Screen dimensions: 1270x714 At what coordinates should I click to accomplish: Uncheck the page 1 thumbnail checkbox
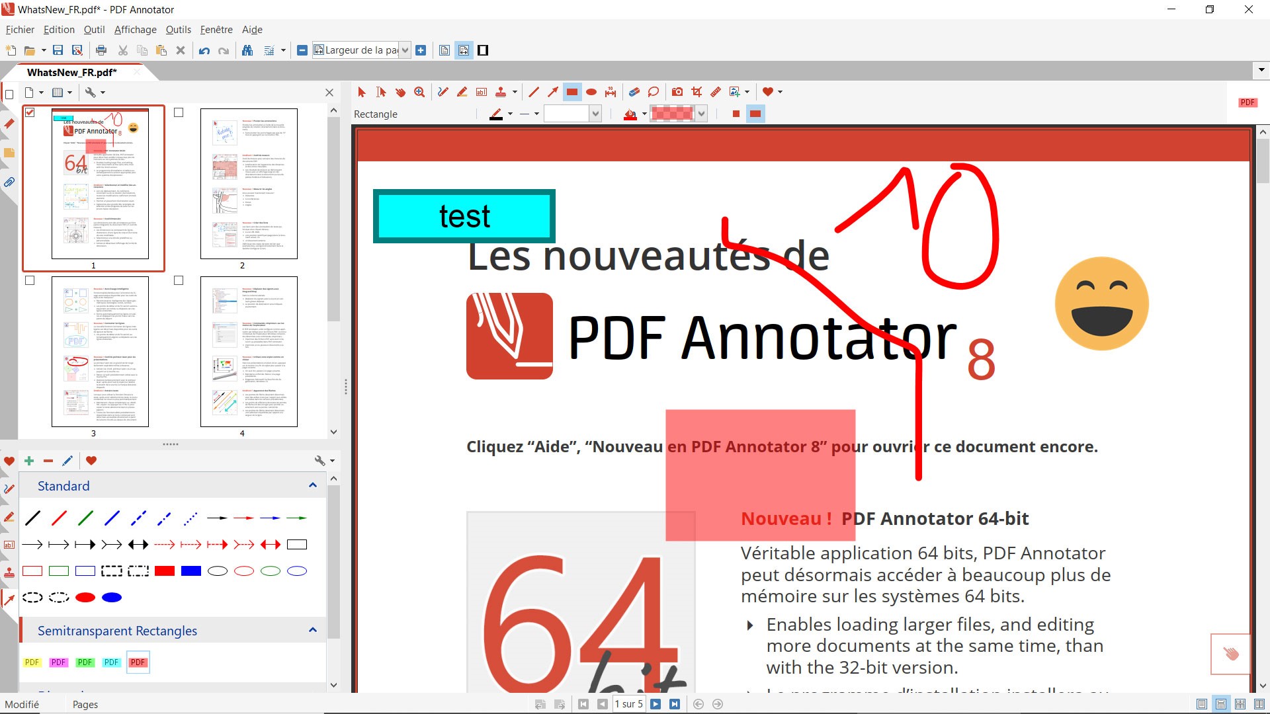(30, 112)
